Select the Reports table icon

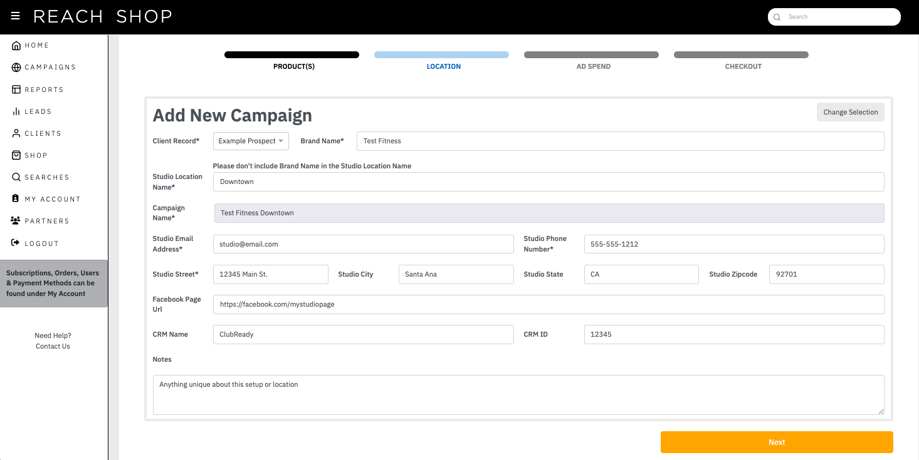pos(16,89)
